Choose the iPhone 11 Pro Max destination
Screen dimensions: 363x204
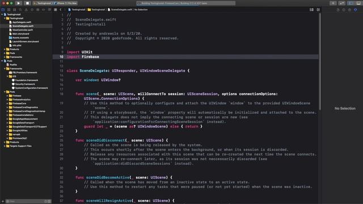click(66, 3)
